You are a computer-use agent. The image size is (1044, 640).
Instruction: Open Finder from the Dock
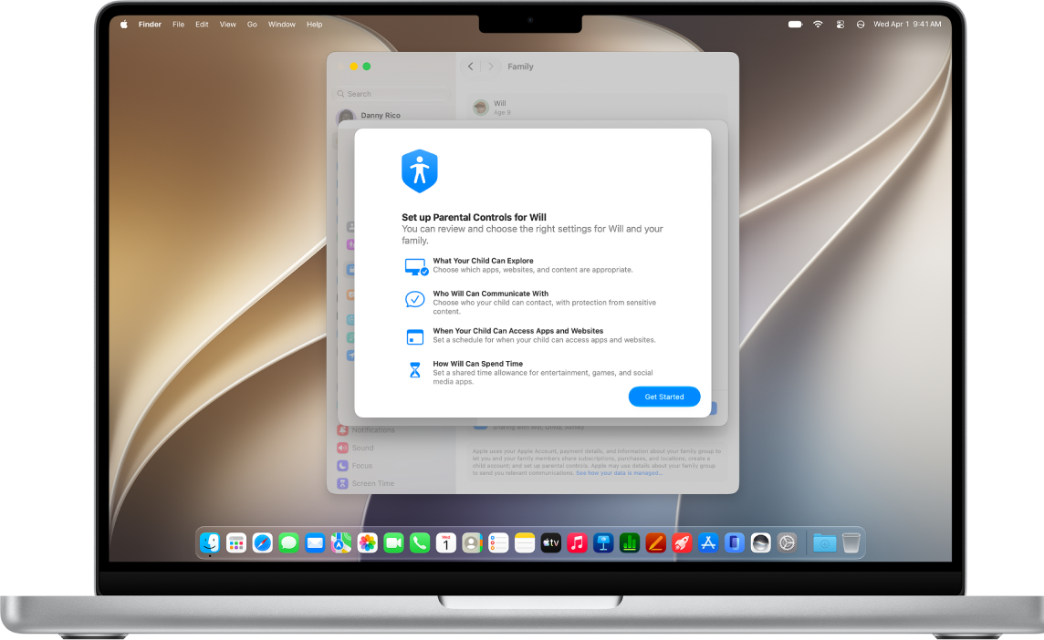[210, 542]
